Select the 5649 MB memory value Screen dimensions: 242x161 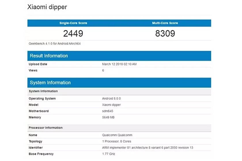(x=109, y=118)
